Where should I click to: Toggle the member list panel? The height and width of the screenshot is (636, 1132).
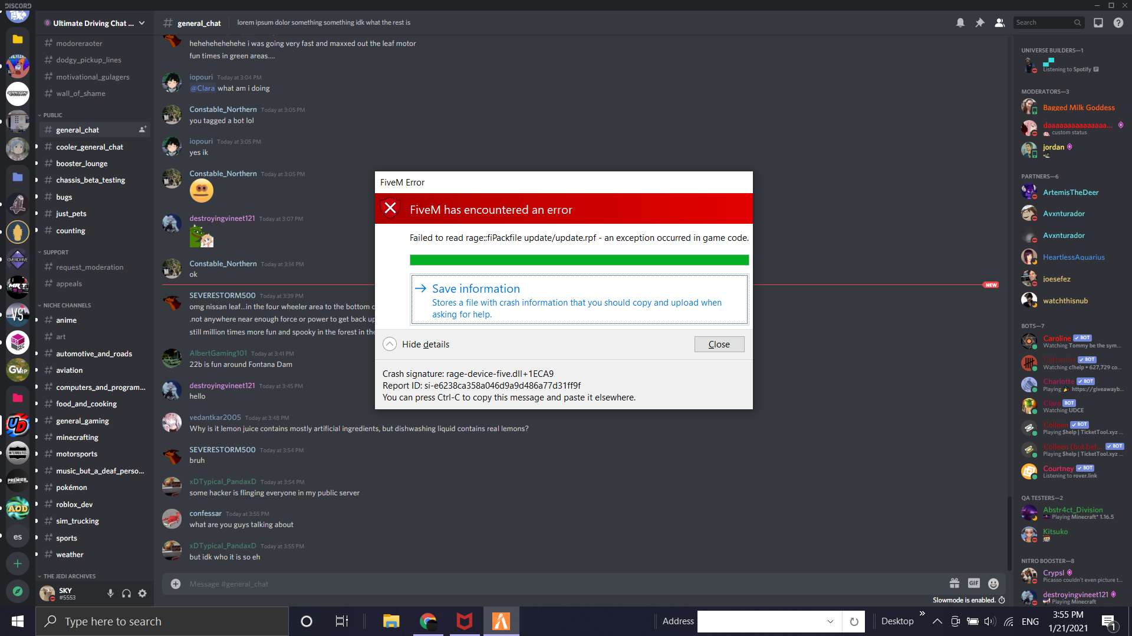[999, 22]
